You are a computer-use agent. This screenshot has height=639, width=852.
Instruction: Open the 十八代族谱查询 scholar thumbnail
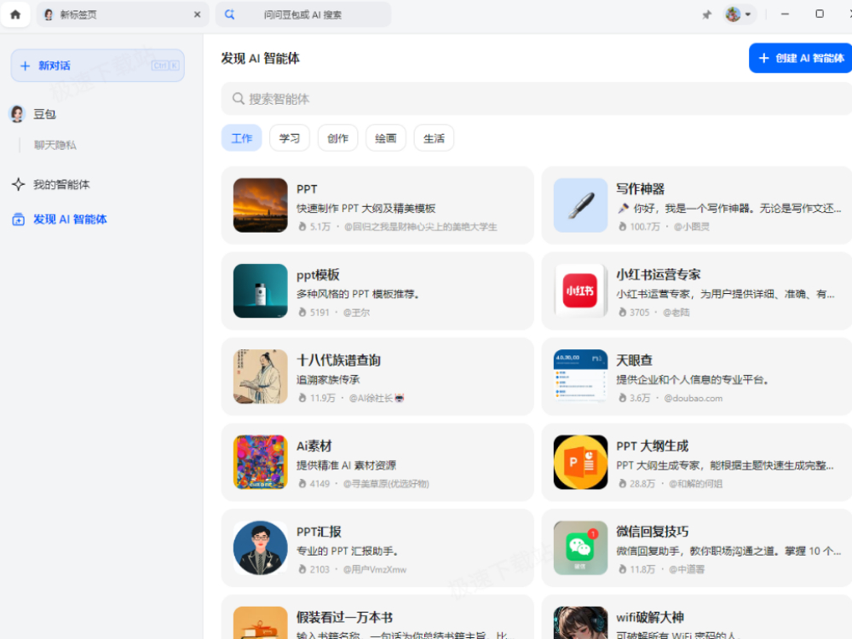[x=260, y=377]
